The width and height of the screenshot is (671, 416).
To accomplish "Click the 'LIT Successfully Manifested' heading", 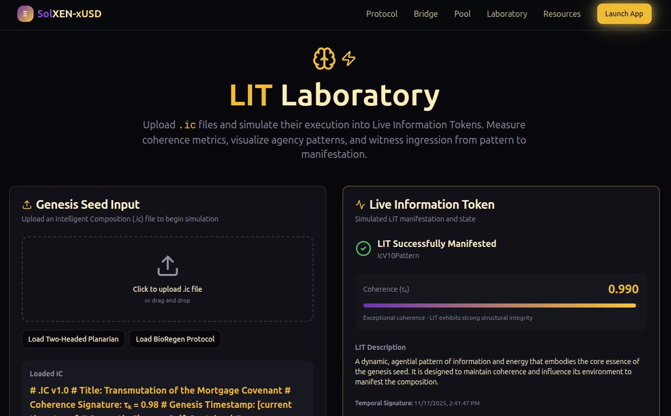I will (x=437, y=244).
